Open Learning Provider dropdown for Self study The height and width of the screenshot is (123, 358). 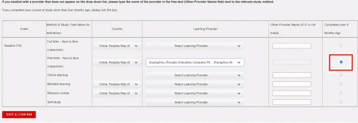tap(195, 102)
